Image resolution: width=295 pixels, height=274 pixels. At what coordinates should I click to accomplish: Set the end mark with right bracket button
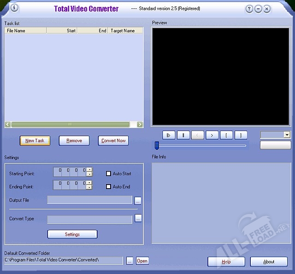pos(241,135)
